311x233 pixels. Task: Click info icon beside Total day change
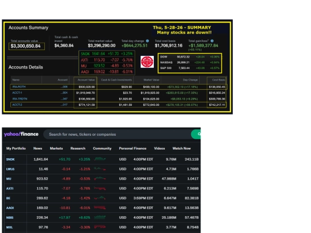[x=147, y=41]
